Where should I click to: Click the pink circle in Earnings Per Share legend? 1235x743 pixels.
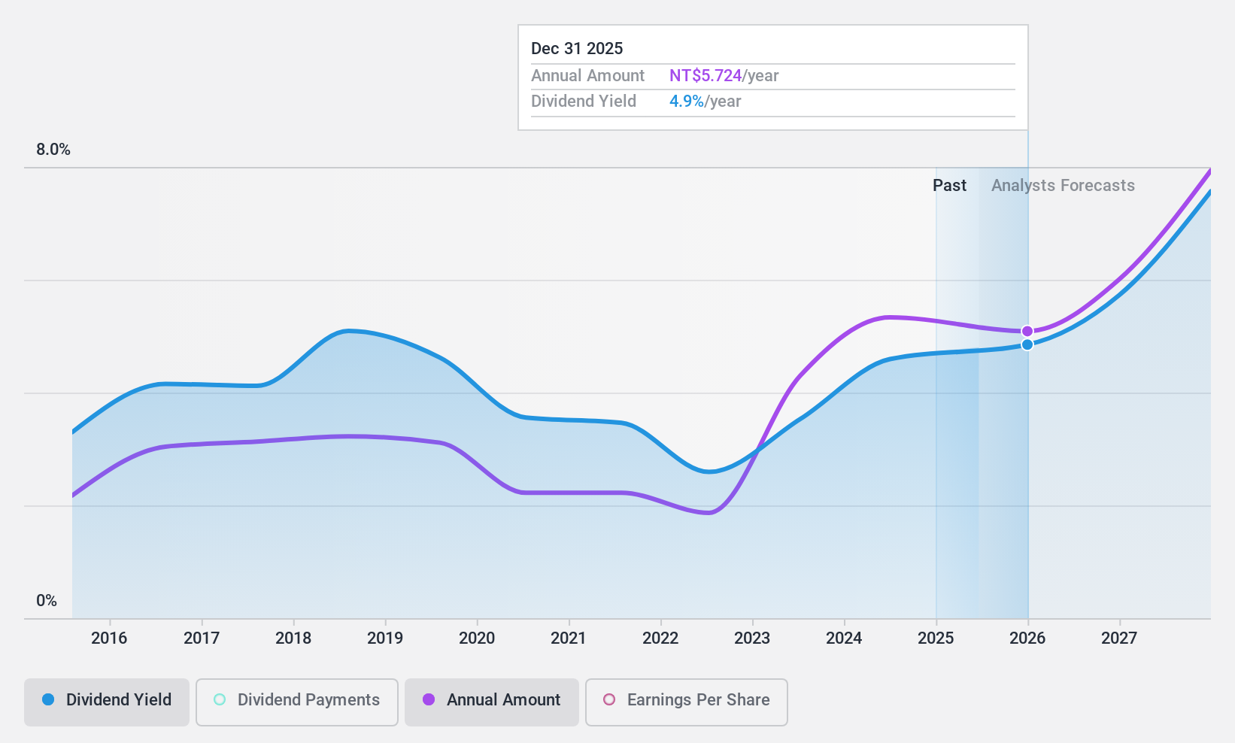(x=609, y=699)
